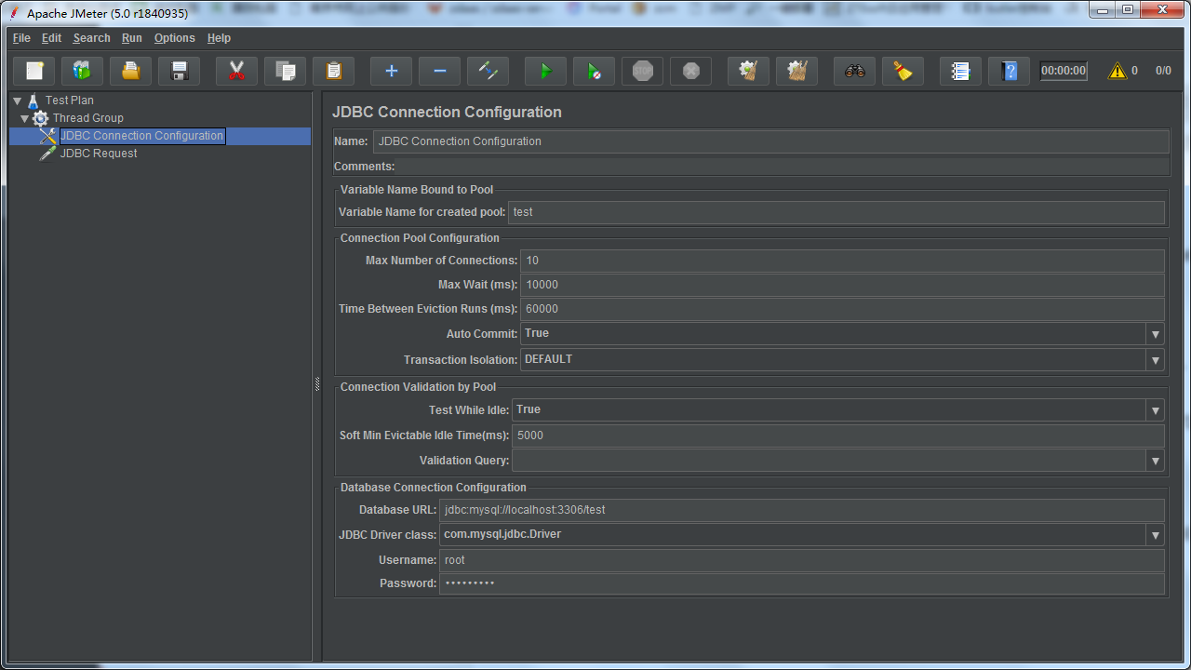Click the plus Expand All toolbar icon
This screenshot has width=1191, height=670.
(391, 71)
